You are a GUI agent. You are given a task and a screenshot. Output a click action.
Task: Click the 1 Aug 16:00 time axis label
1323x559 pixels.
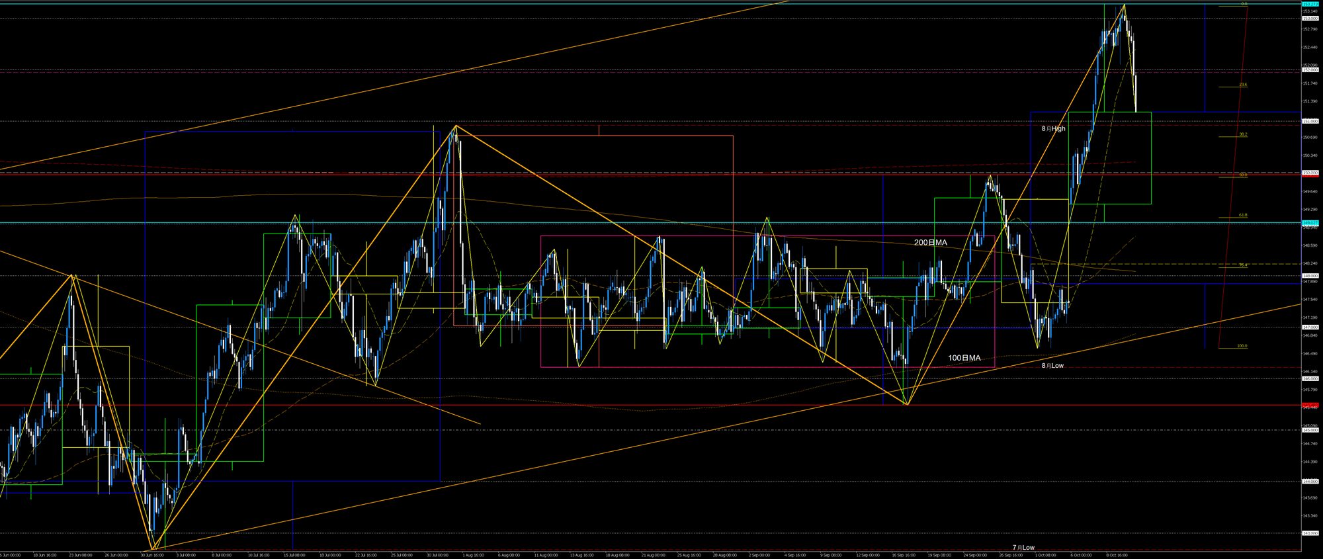pyautogui.click(x=473, y=555)
